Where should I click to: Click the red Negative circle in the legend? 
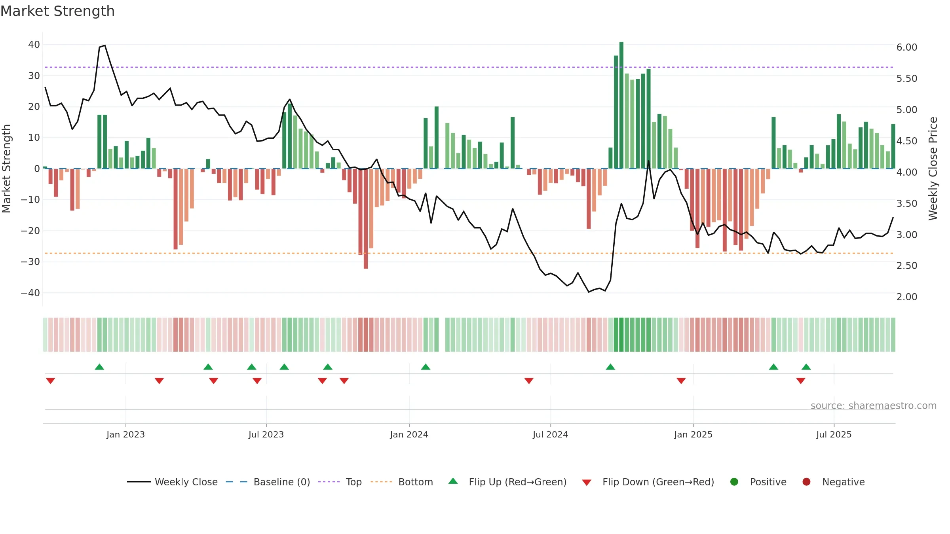click(806, 482)
